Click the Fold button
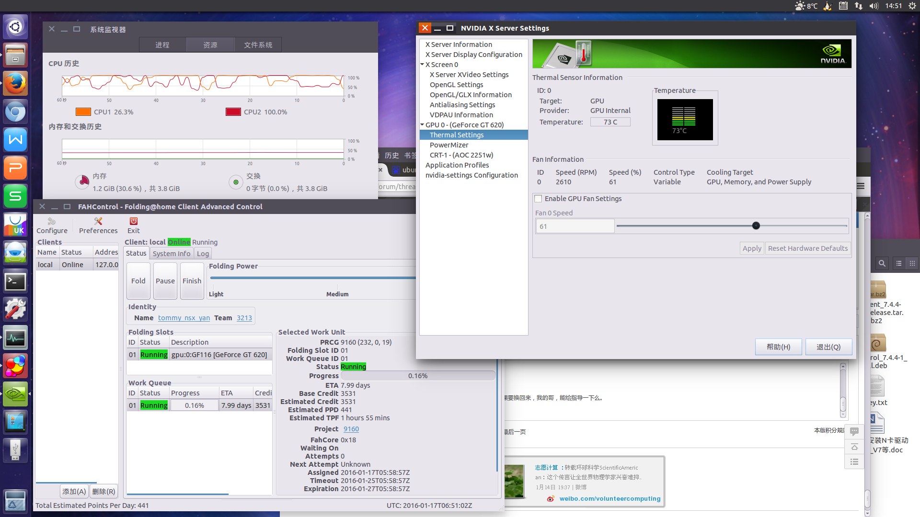Viewport: 920px width, 517px height. pos(138,281)
